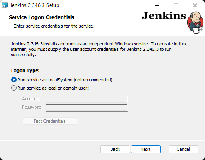Click the Test Credentials button
Image resolution: width=205 pixels, height=160 pixels.
(50, 121)
